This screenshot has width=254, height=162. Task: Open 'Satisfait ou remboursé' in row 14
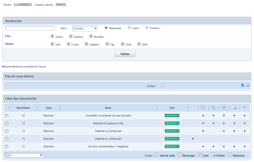pos(108,131)
